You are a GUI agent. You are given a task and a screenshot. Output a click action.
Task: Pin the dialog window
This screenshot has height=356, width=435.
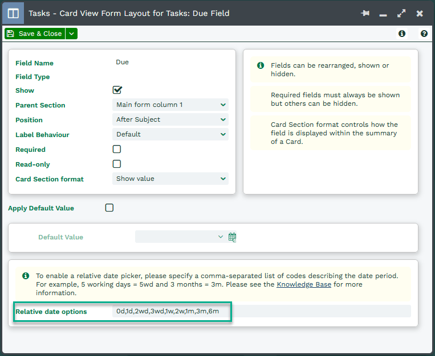(365, 13)
